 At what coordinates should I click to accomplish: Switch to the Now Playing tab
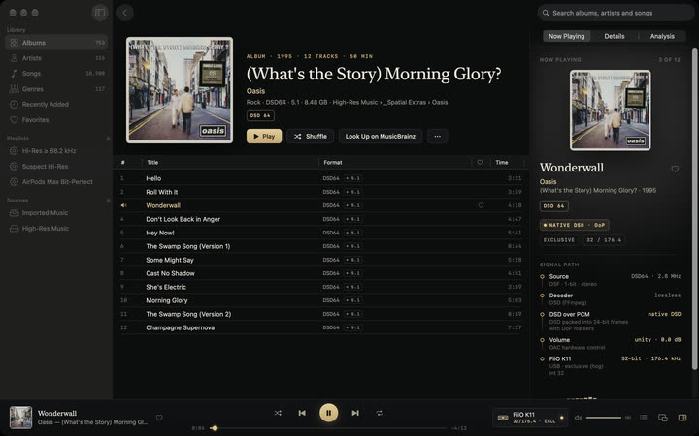coord(567,36)
